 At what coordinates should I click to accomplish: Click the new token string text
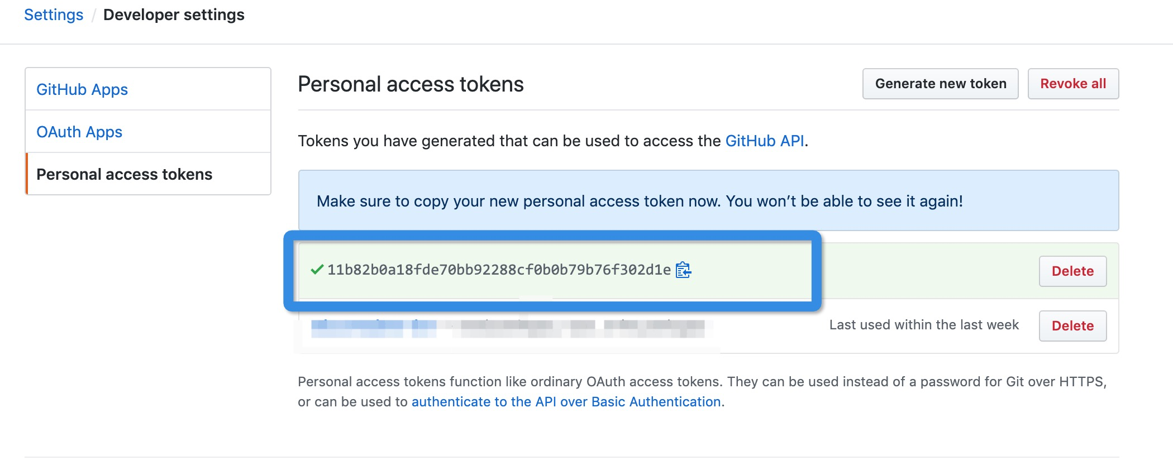[x=499, y=270]
